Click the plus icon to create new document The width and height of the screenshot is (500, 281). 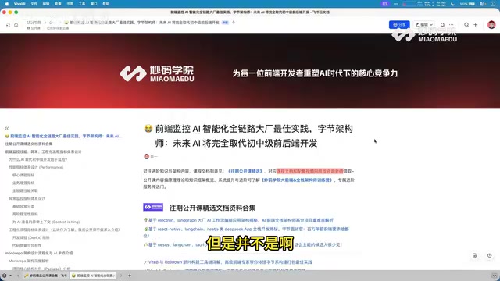pos(476,24)
